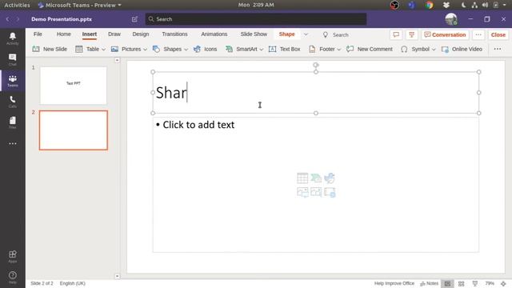Viewport: 512px width, 288px height.
Task: Open more options next to Conversation
Action: pyautogui.click(x=478, y=34)
